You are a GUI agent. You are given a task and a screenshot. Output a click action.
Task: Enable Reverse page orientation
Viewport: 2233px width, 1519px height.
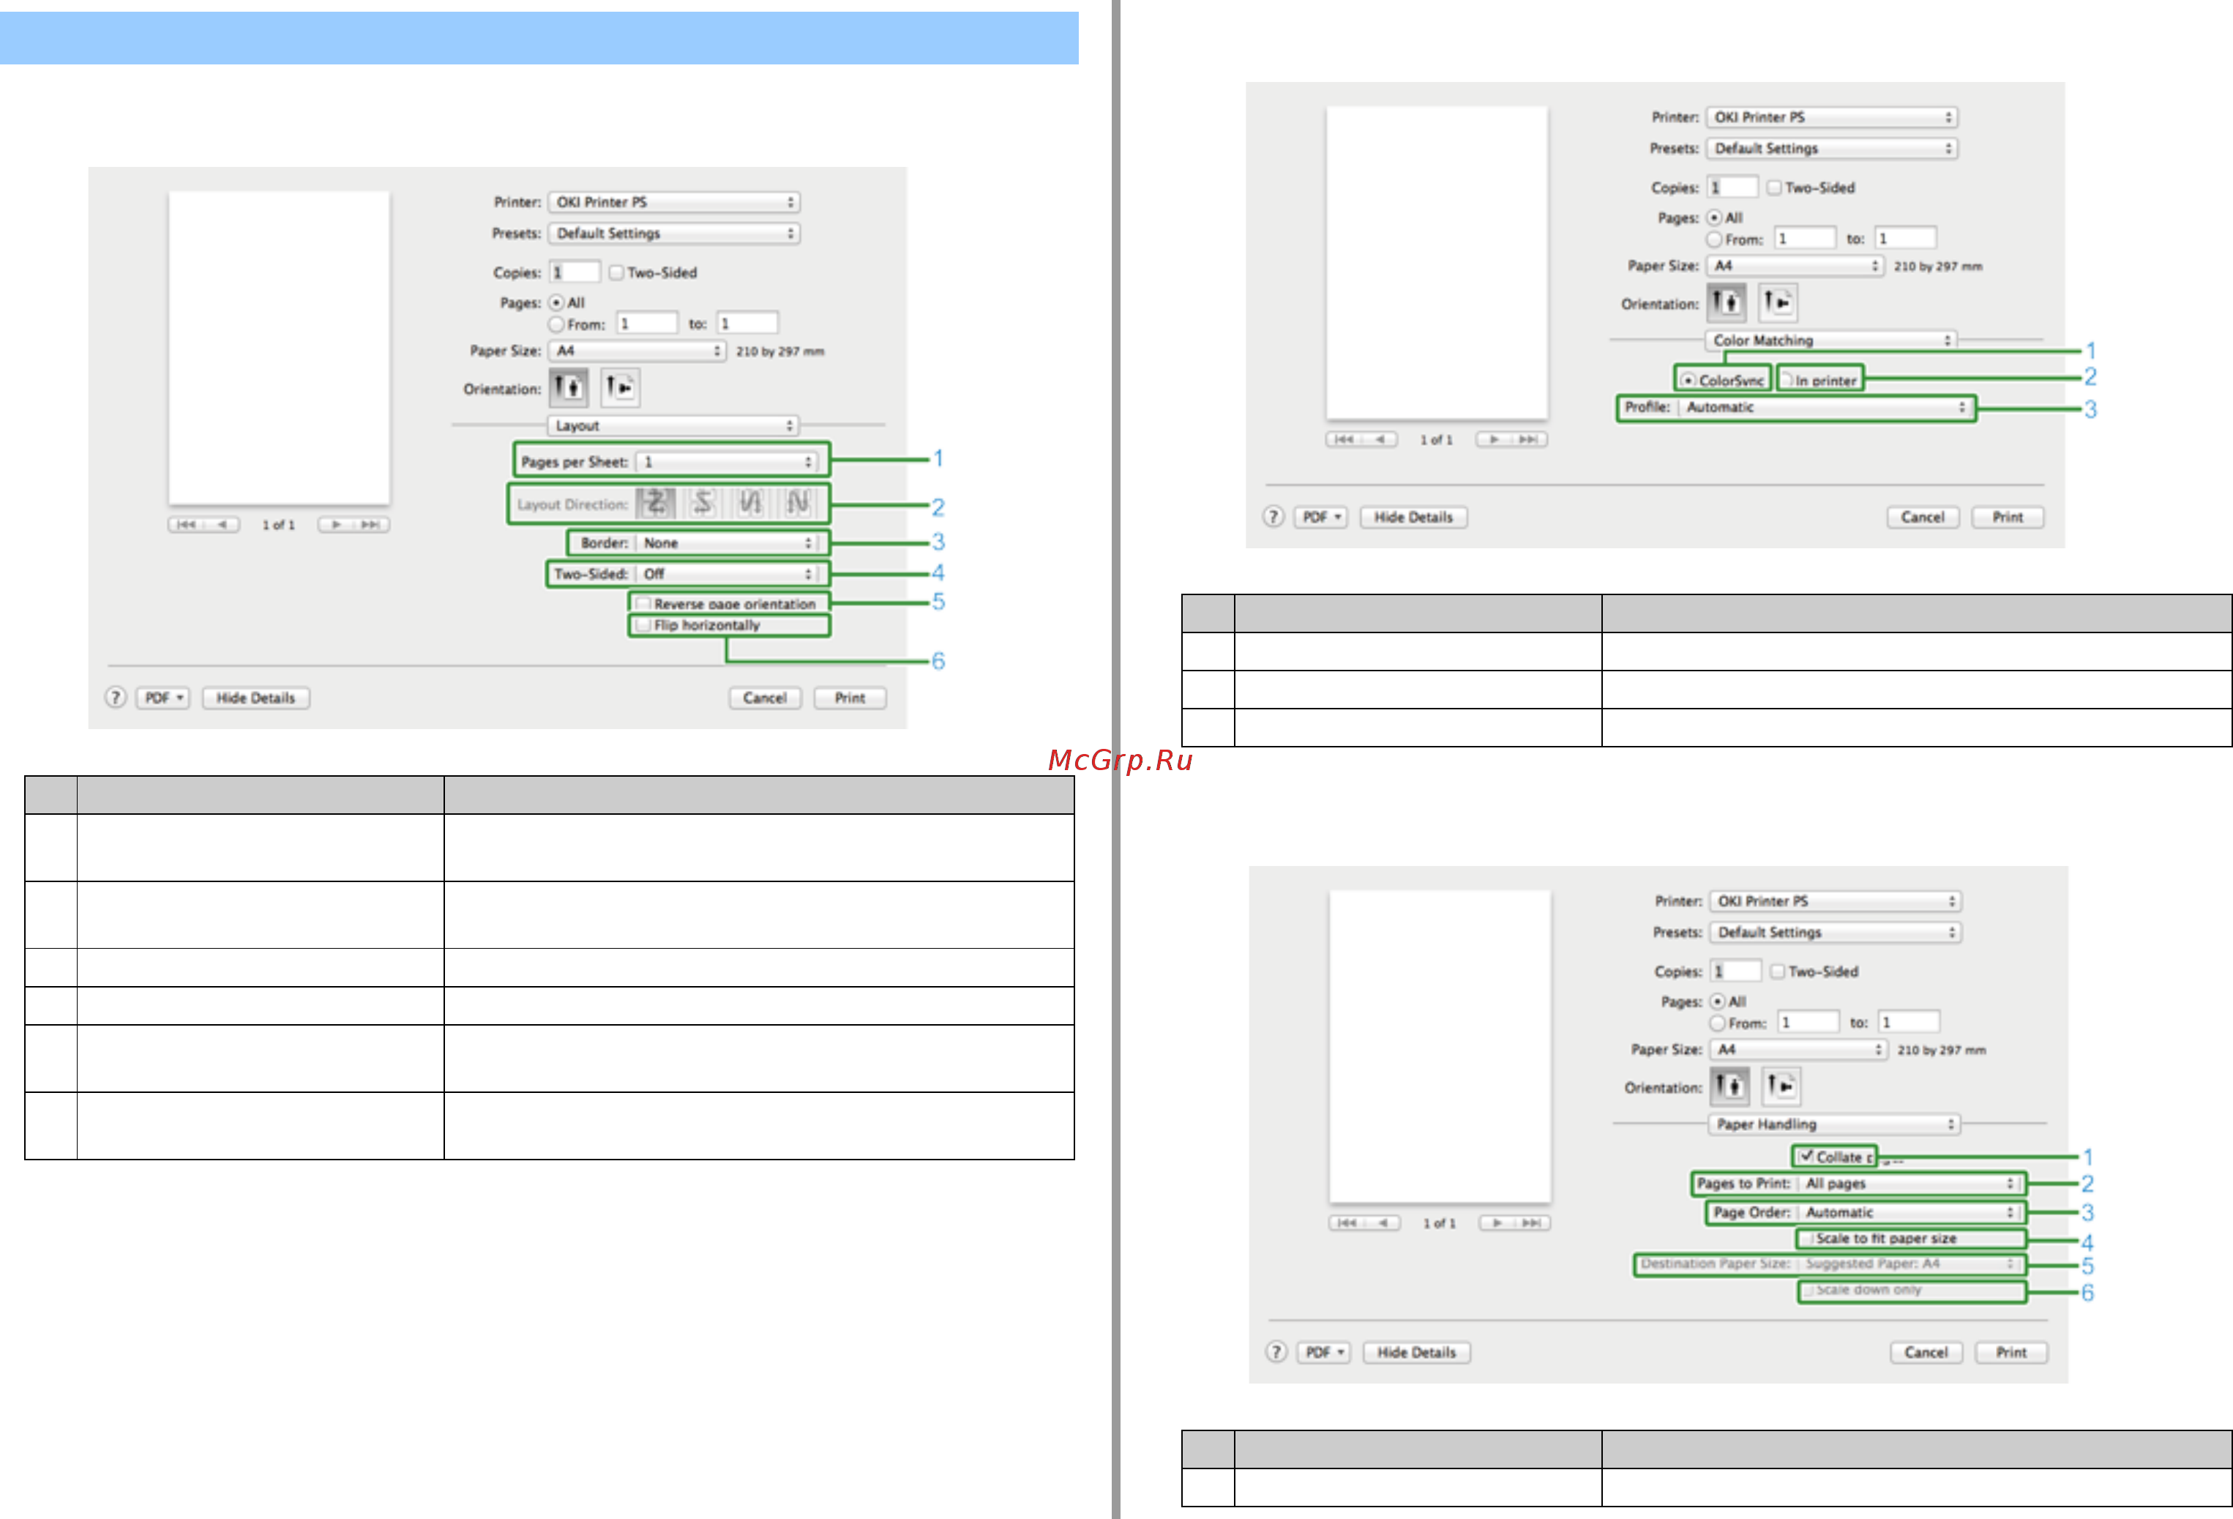point(644,603)
